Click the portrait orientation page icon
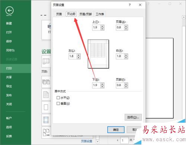The image size is (186, 145). click(46, 94)
